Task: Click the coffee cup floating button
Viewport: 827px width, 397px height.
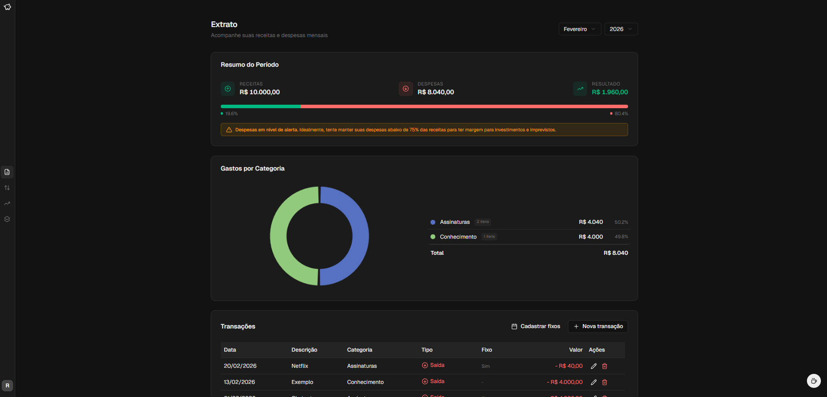Action: pyautogui.click(x=813, y=381)
